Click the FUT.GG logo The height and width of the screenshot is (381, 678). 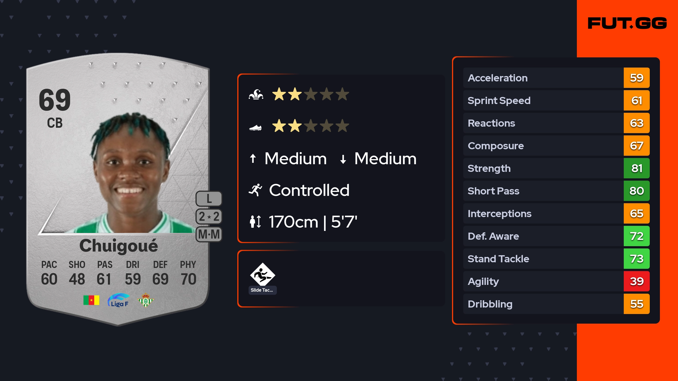click(x=627, y=23)
